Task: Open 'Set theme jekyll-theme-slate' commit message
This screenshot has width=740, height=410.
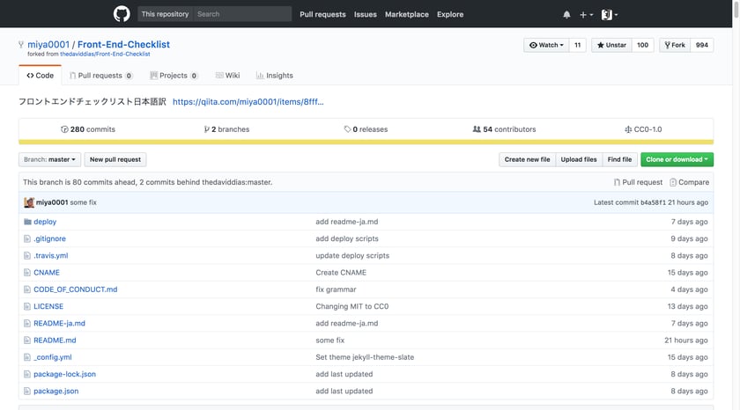Action: 365,357
